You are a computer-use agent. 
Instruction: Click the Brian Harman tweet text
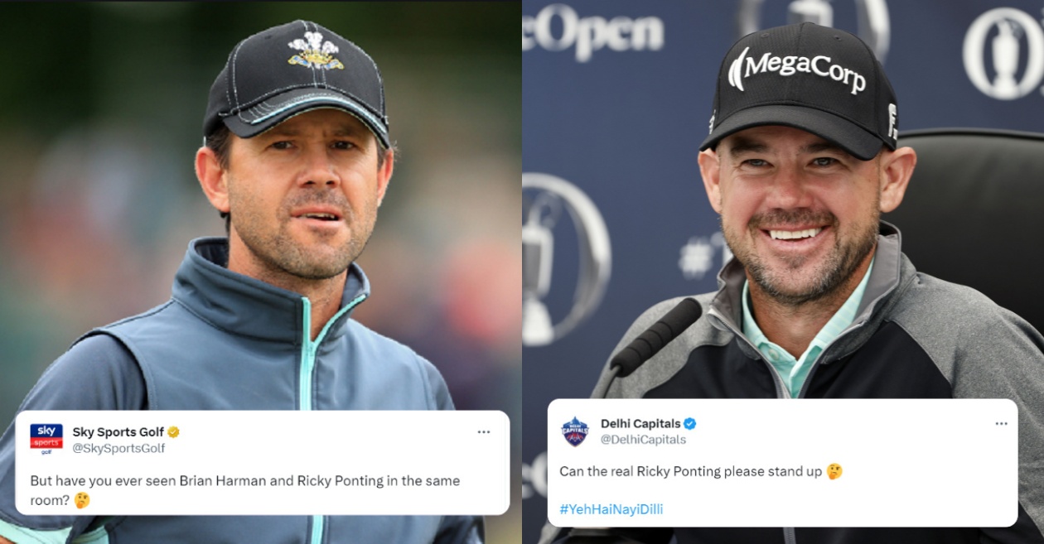[x=245, y=490]
